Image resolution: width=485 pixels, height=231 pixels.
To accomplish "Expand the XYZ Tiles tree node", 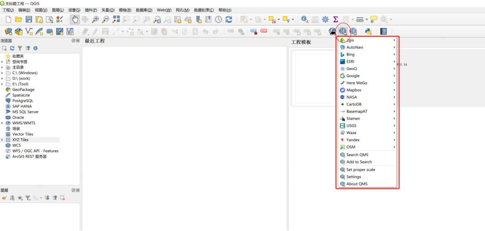I will point(2,140).
